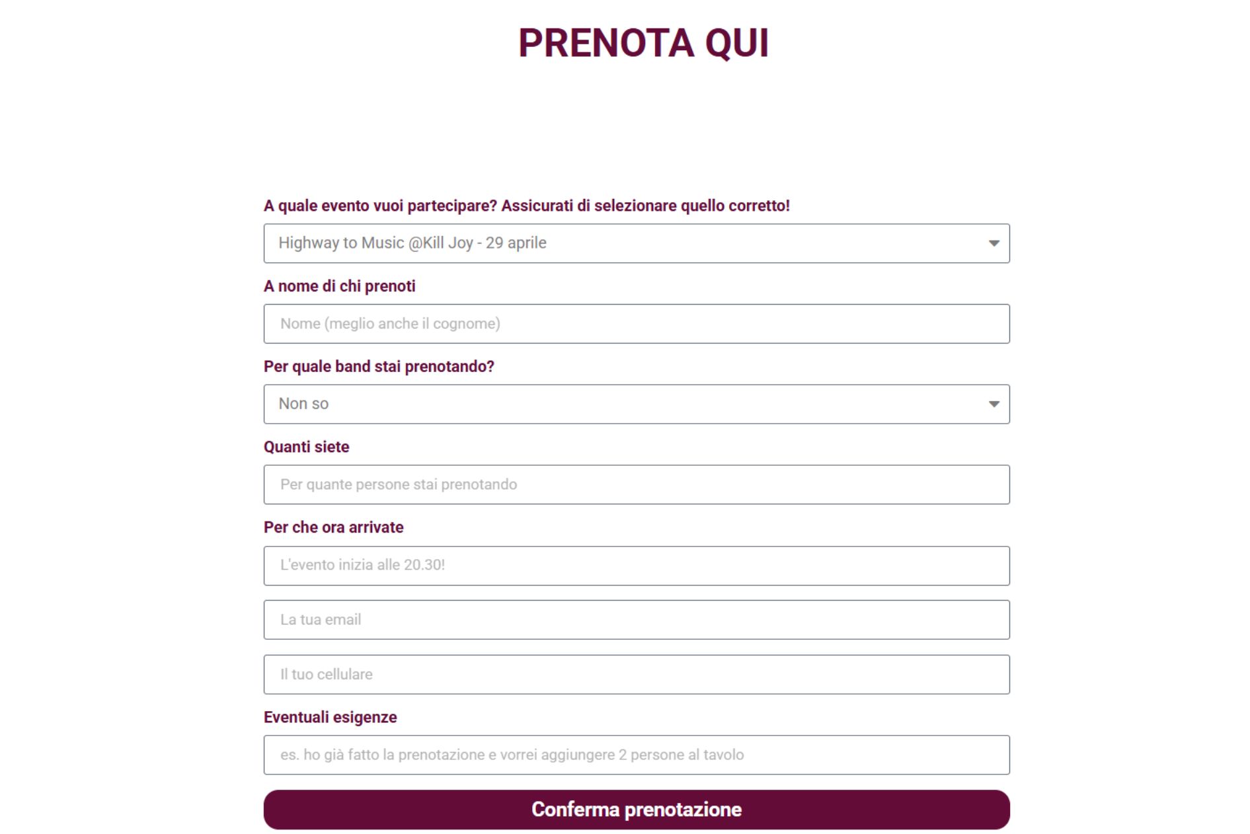The width and height of the screenshot is (1250, 834).
Task: Click the 'Per che ora arrivate' label
Action: click(x=333, y=527)
